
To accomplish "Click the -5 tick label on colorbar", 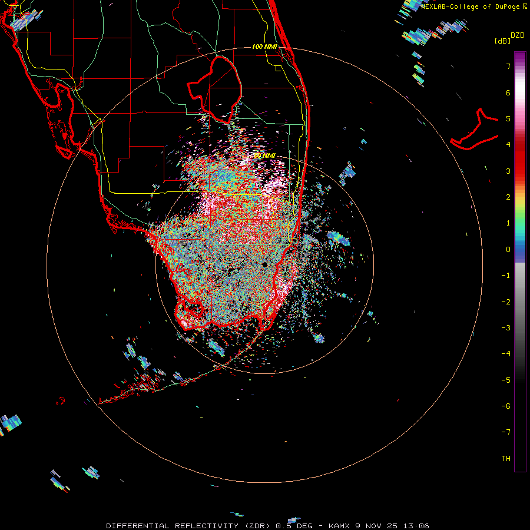I will click(506, 380).
